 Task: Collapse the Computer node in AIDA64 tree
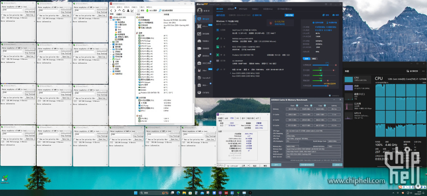point(111,20)
